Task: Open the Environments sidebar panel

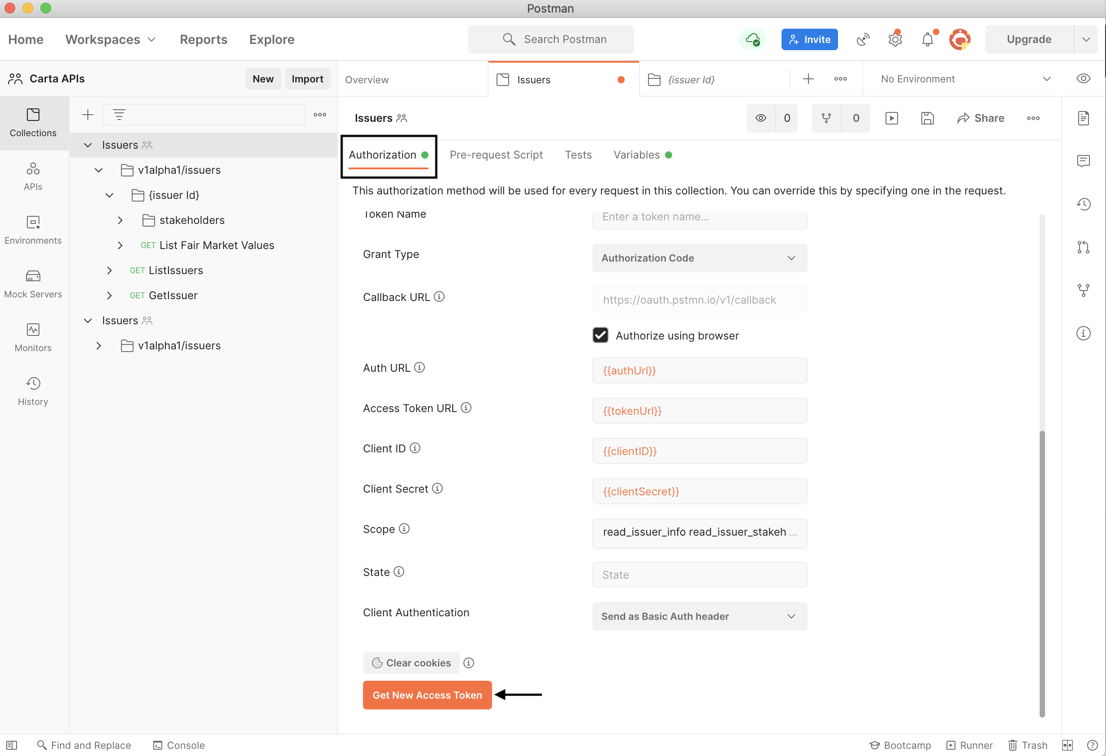Action: point(33,230)
